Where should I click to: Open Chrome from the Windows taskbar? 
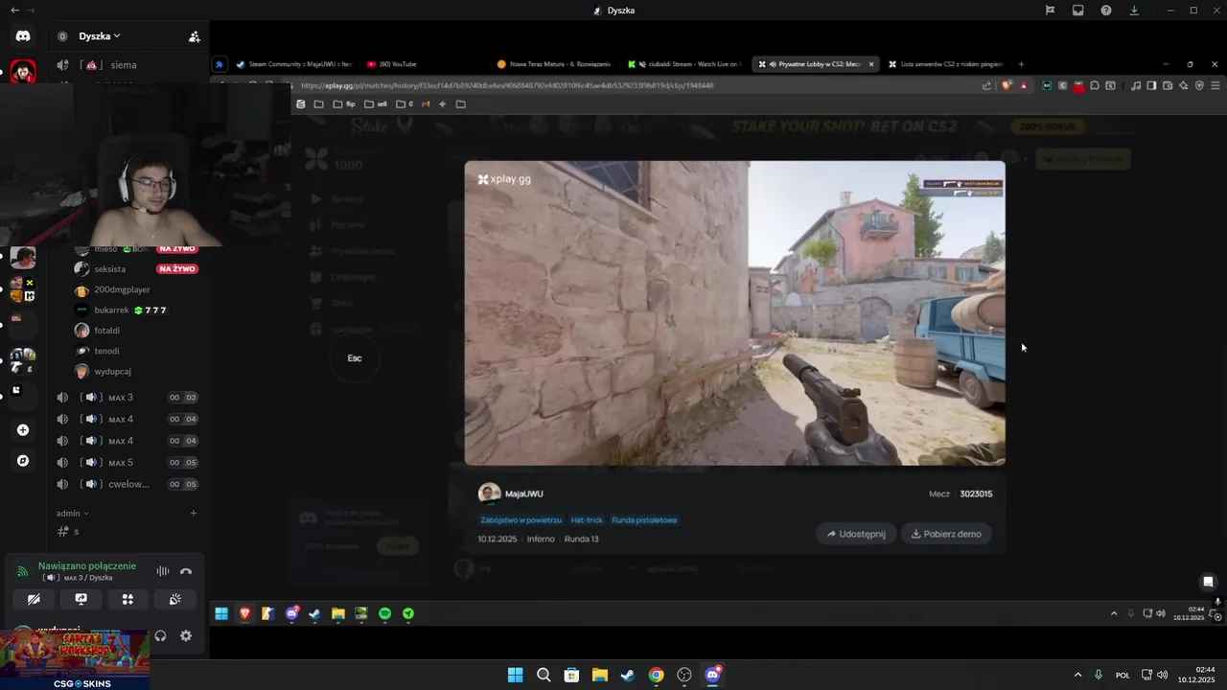656,675
